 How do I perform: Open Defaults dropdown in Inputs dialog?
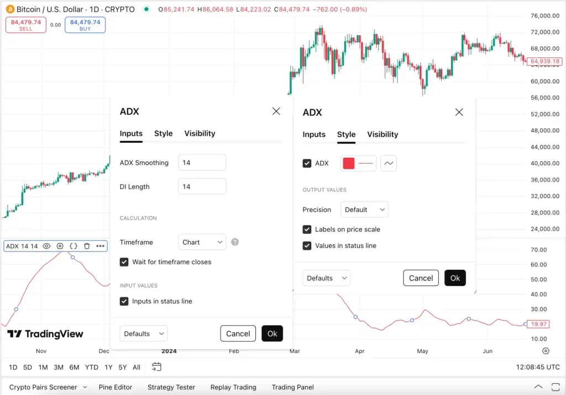point(144,334)
